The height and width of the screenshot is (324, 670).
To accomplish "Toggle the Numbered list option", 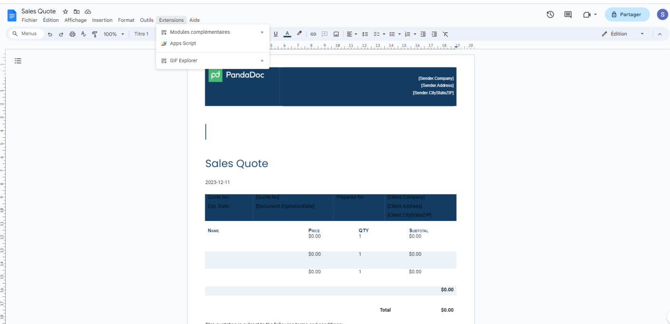I will coord(408,34).
